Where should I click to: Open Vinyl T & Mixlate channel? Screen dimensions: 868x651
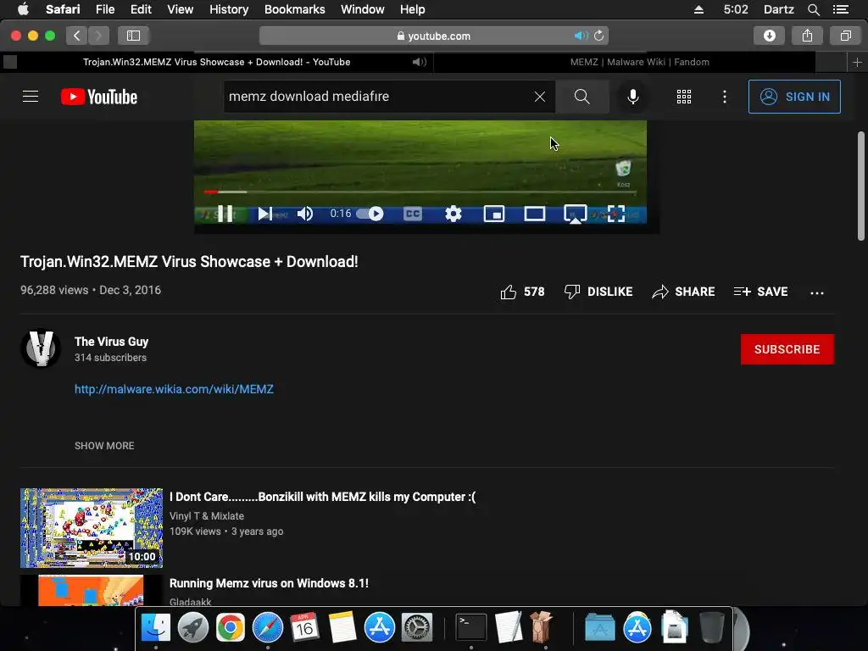[x=207, y=516]
